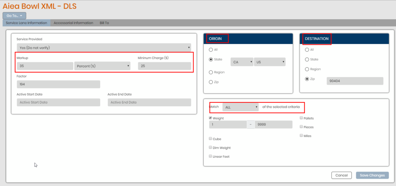Enable the Dim Weight checkbox

(x=210, y=147)
